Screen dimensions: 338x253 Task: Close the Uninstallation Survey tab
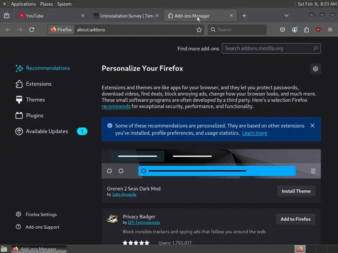157,16
